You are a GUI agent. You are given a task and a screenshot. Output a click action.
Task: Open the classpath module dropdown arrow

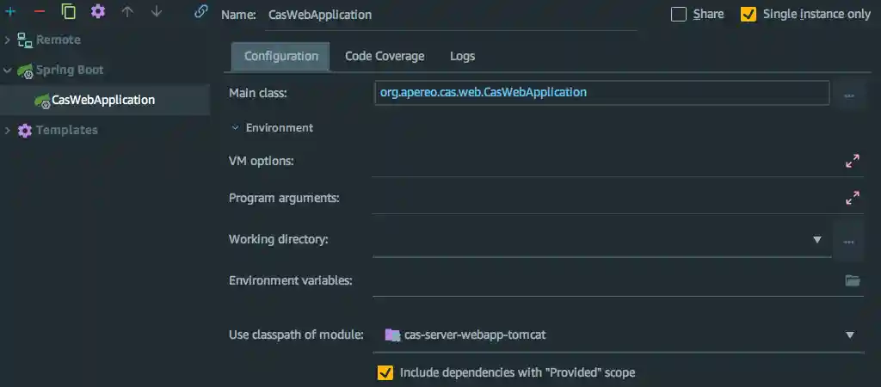coord(849,335)
